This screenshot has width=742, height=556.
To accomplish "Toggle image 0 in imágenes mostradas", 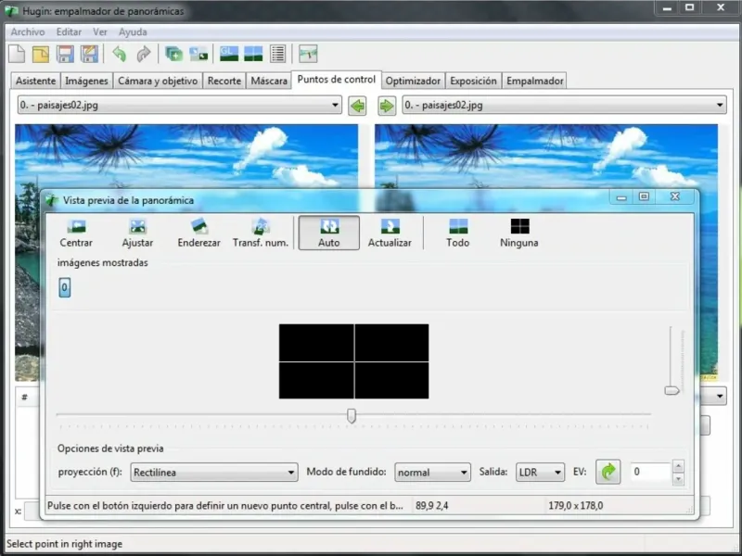I will click(x=65, y=287).
